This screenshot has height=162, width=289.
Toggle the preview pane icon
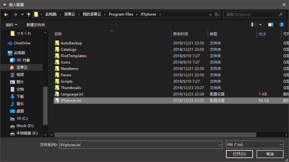coord(270,25)
